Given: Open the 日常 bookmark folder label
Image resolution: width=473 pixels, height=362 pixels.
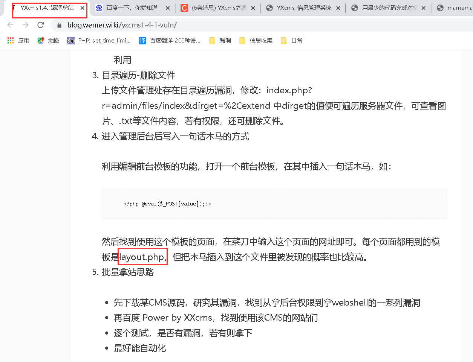Looking at the screenshot, I should click(x=297, y=40).
